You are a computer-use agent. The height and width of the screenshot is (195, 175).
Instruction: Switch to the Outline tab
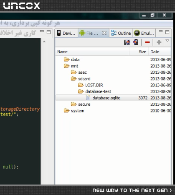point(121,33)
